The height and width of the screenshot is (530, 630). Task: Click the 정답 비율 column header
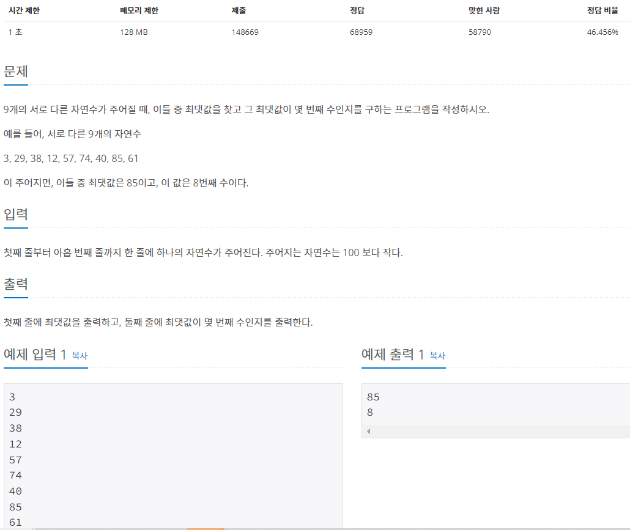click(x=602, y=11)
